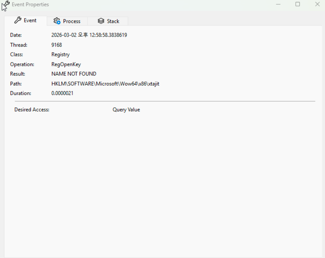Minimize the Event Properties window
This screenshot has width=325, height=258.
point(278,4)
